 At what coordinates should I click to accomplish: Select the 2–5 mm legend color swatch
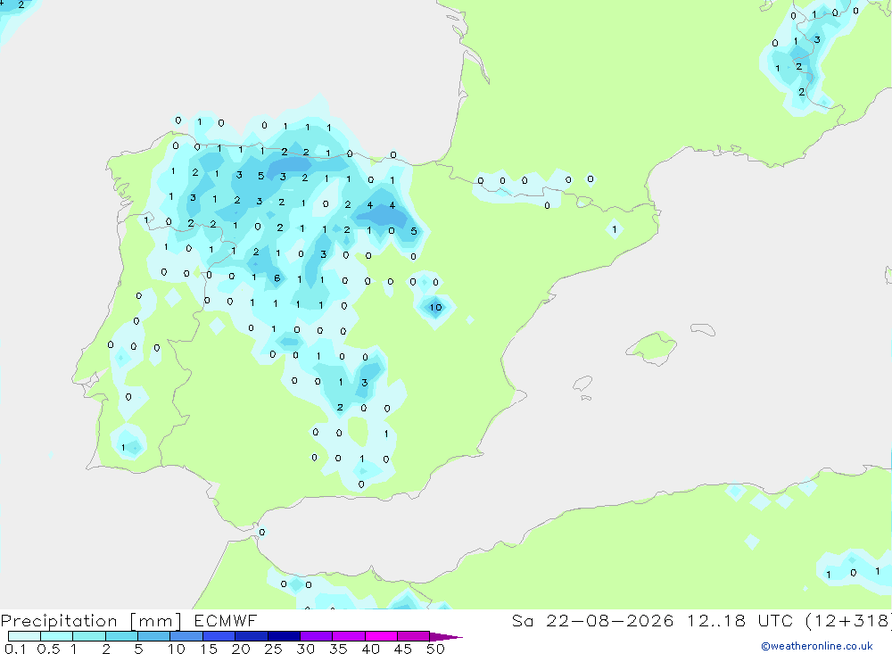pos(121,636)
